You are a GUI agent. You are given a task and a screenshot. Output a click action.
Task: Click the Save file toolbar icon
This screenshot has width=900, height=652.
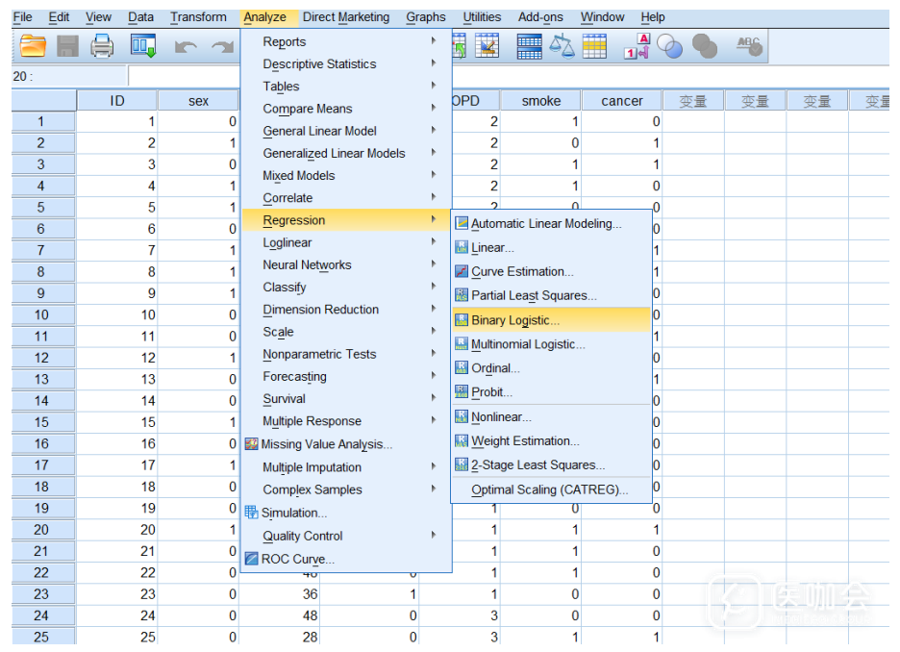point(67,46)
